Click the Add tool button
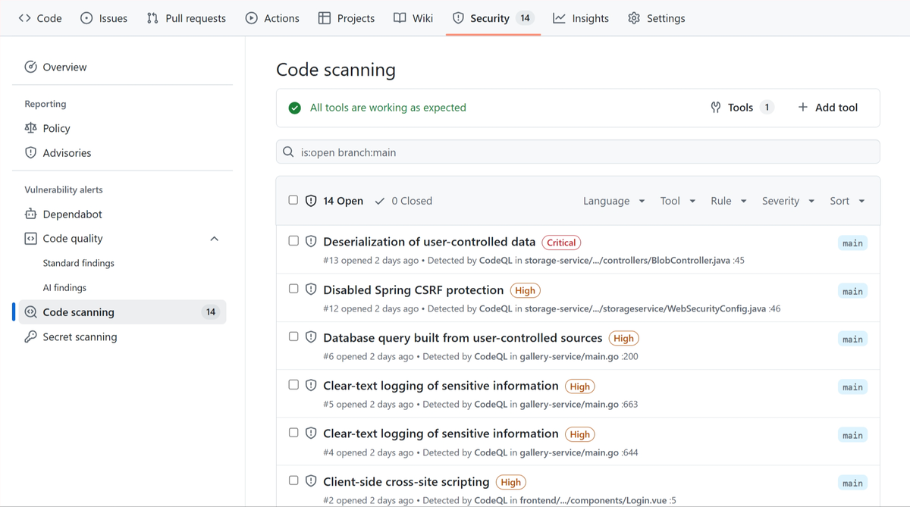 point(827,108)
